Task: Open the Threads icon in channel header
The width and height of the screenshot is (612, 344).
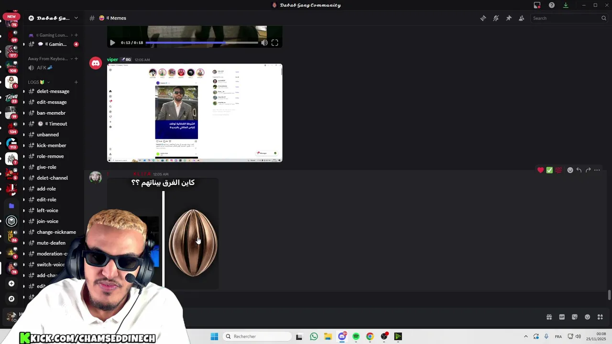Action: pyautogui.click(x=483, y=18)
